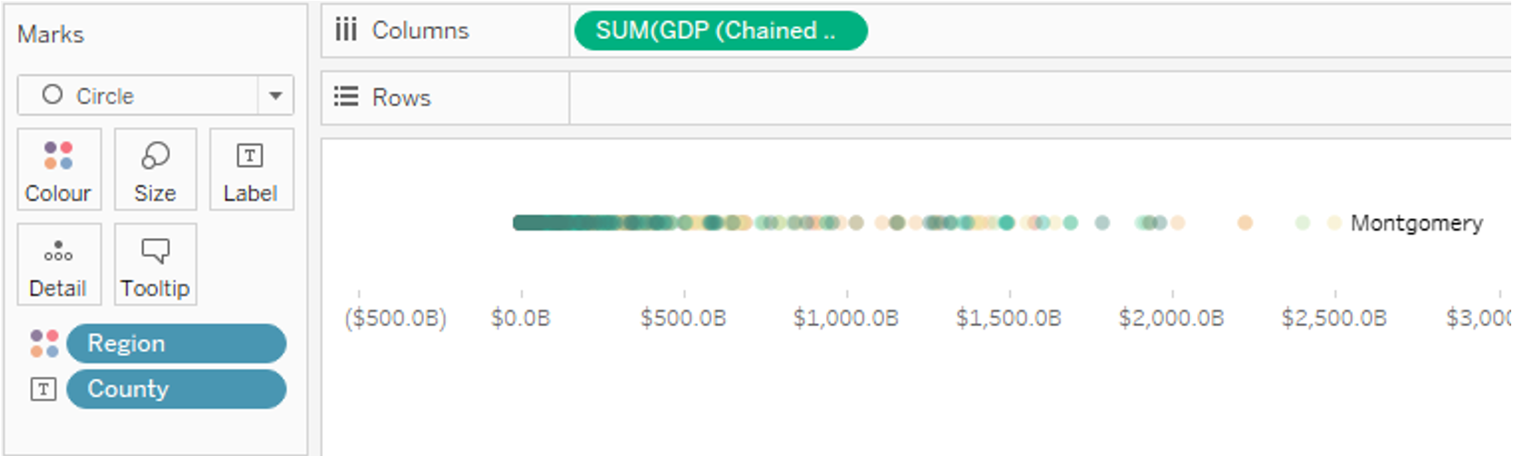Click the Tooltip speech bubble icon
This screenshot has height=456, width=1513.
tap(155, 251)
